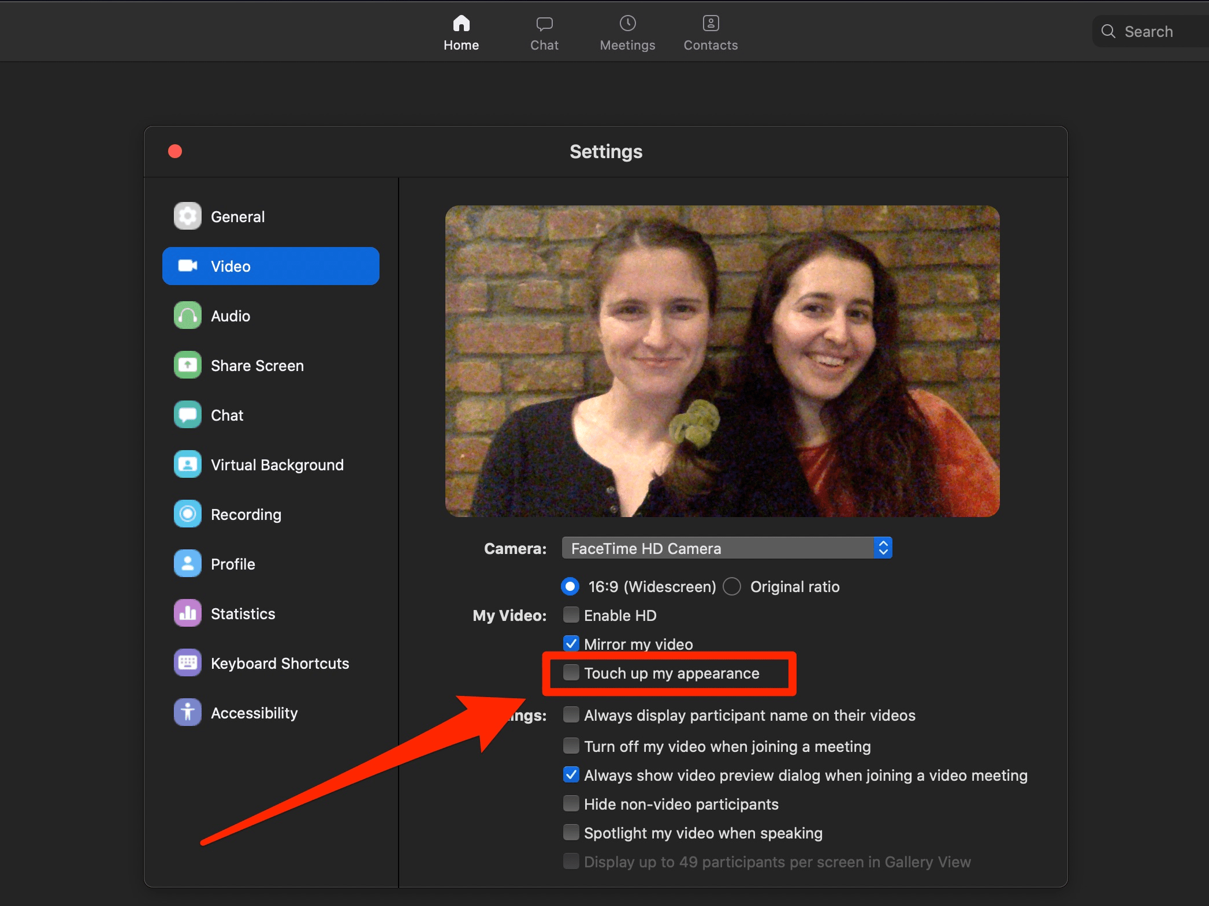Close Settings with the red button
Viewport: 1209px width, 906px height.
click(175, 151)
